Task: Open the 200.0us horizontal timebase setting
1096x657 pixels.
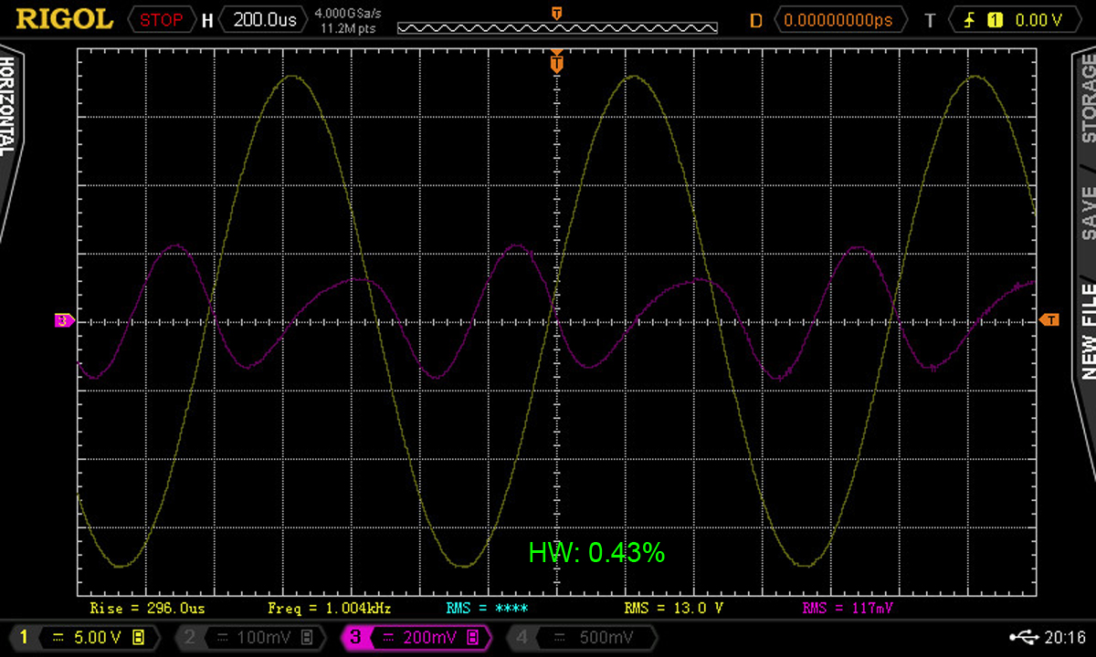Action: 263,19
